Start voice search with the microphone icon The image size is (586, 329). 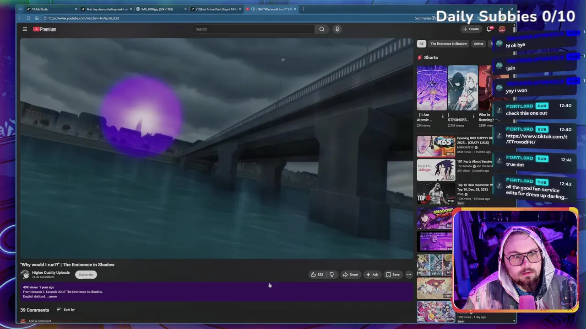point(337,29)
